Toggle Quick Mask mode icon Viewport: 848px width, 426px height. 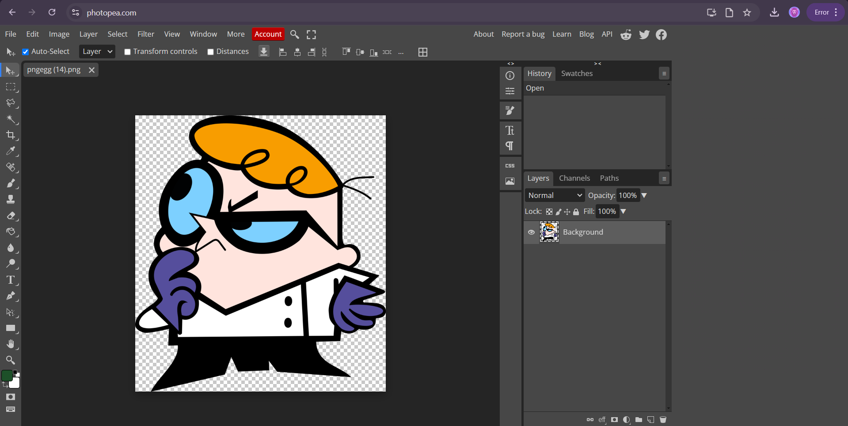11,397
